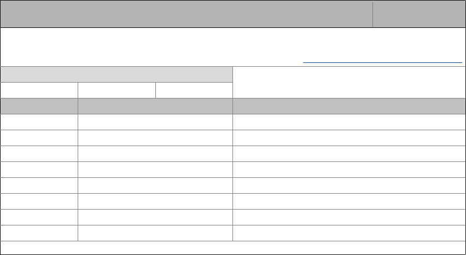
Task: Select the first gray column header cell
Action: [x=39, y=106]
